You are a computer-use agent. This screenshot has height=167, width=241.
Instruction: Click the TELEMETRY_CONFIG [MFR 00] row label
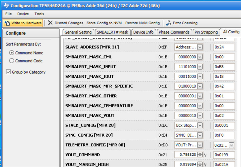[x=95, y=145]
